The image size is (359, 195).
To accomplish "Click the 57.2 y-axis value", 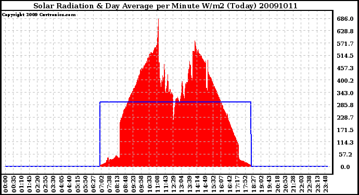I will coord(346,155).
